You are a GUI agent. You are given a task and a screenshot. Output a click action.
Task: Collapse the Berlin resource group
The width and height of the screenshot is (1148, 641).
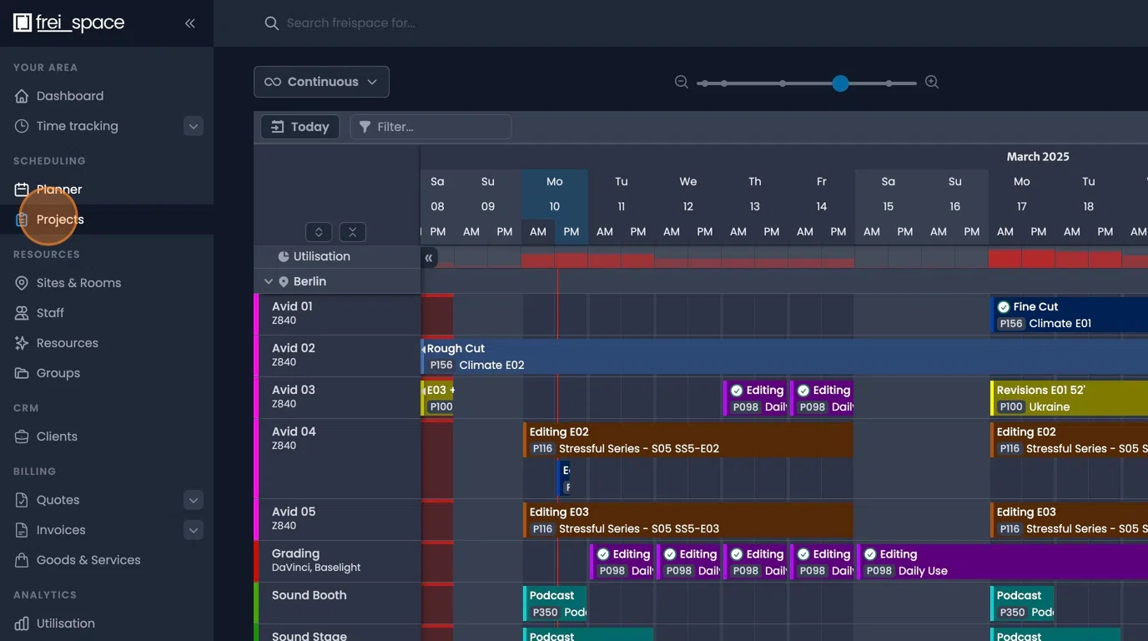pos(268,281)
